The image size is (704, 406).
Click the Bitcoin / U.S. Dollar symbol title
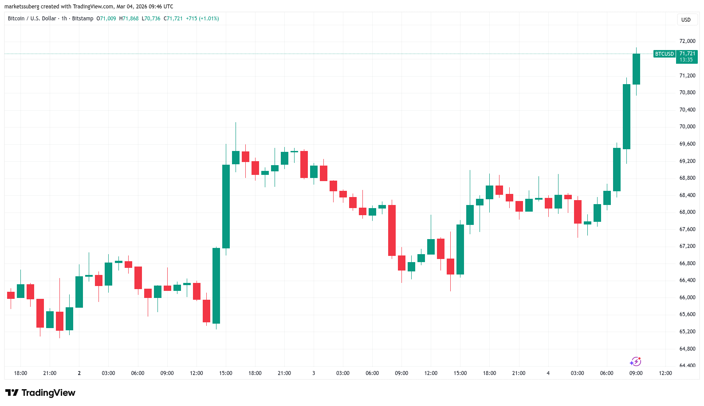coord(32,19)
